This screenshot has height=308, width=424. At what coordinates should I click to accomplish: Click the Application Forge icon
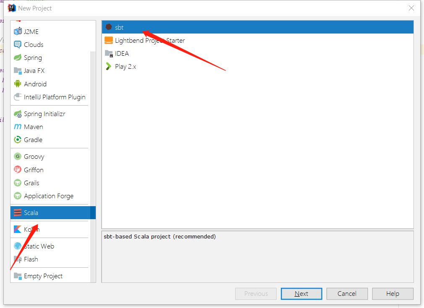click(18, 196)
